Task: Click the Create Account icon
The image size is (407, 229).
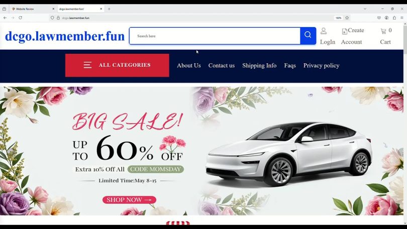Action: click(345, 31)
